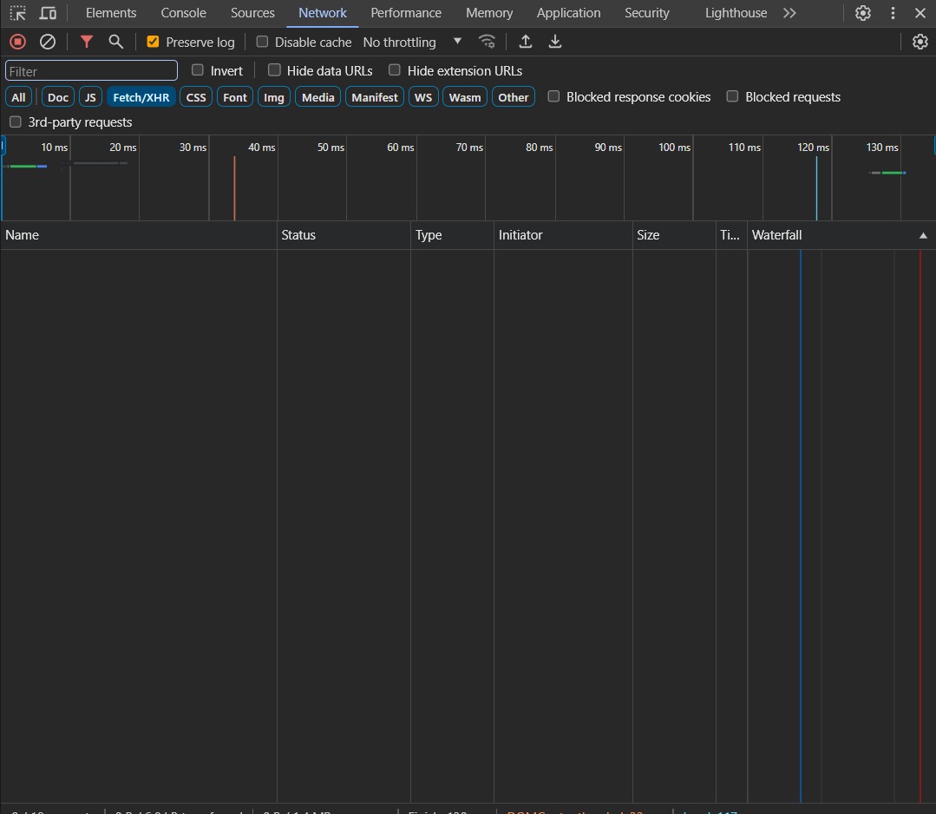The image size is (936, 814).
Task: Sort by the Name column header
Action: [139, 235]
